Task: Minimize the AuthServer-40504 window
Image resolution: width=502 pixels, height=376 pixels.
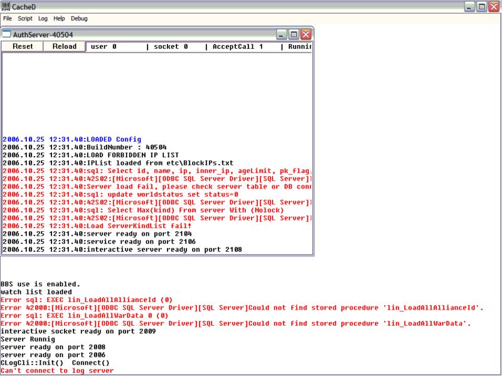Action: (282, 34)
